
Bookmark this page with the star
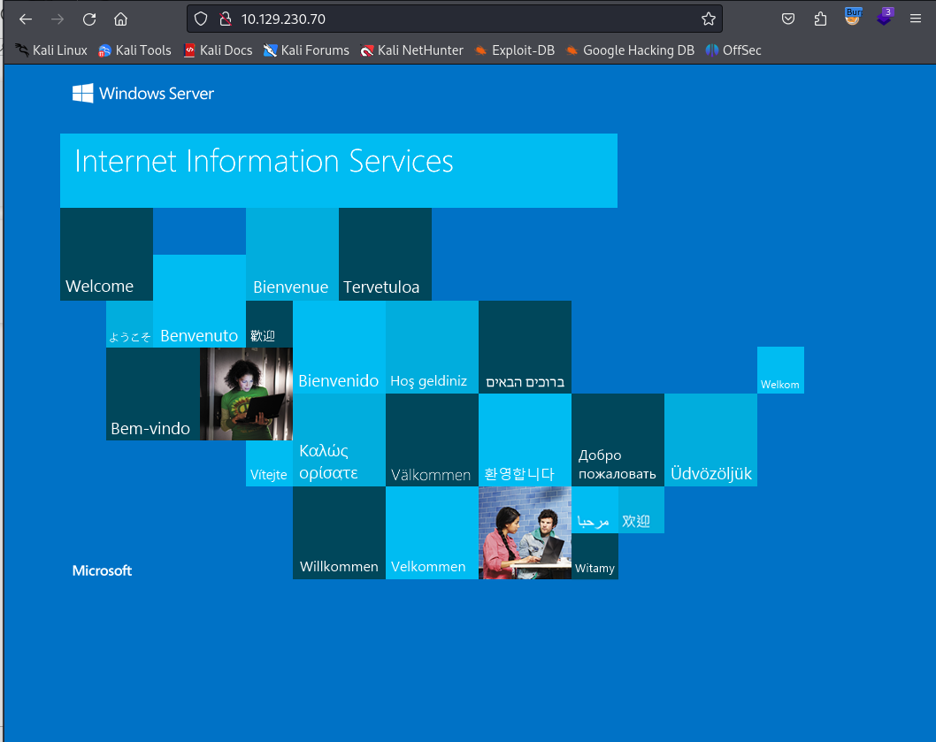tap(709, 19)
